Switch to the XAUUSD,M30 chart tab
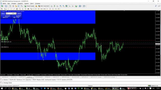The height and width of the screenshot is (90, 161). (x=75, y=77)
